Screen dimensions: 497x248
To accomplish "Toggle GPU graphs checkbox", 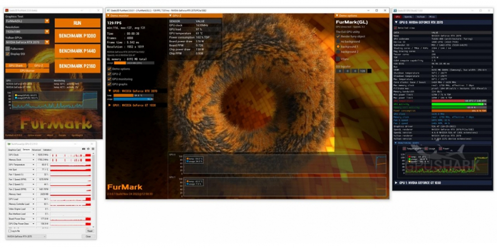I will click(x=109, y=84).
